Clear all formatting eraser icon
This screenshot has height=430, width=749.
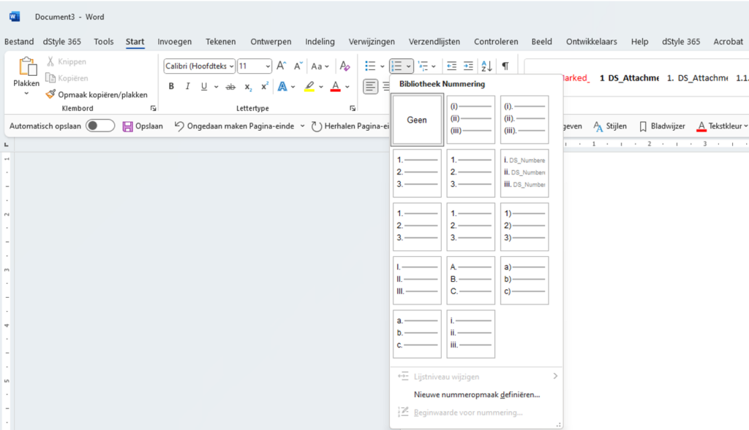point(345,66)
